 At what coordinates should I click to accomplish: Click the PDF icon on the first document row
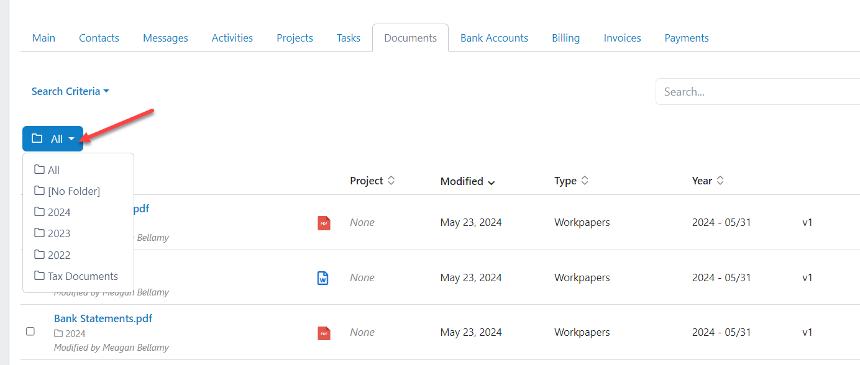pyautogui.click(x=324, y=222)
